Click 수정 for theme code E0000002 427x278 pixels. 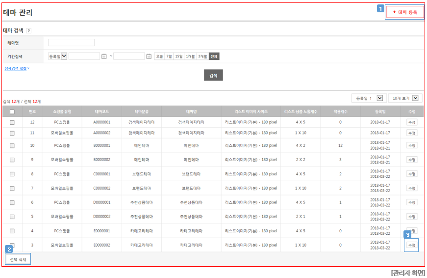pos(412,245)
